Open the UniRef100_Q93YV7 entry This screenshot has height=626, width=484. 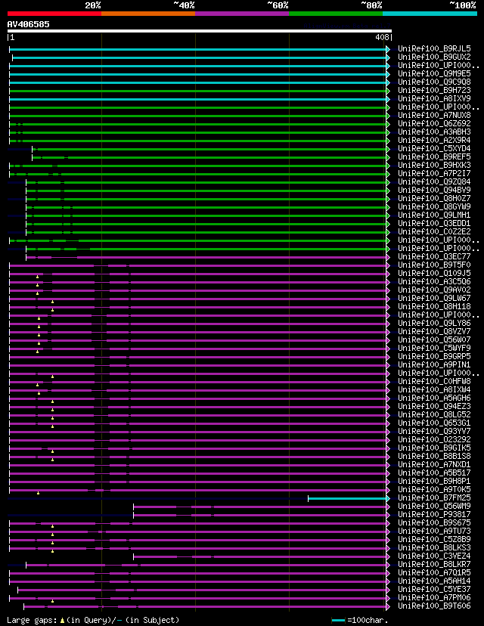pos(434,431)
